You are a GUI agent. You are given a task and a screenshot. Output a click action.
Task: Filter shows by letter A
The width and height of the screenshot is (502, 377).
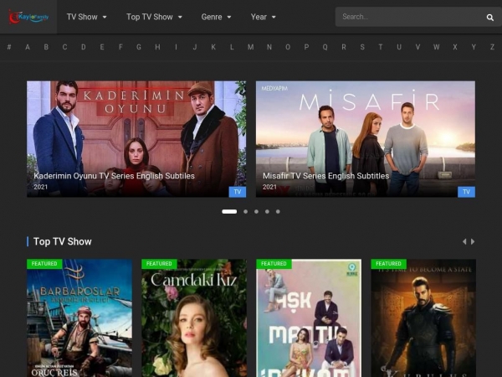coord(28,47)
